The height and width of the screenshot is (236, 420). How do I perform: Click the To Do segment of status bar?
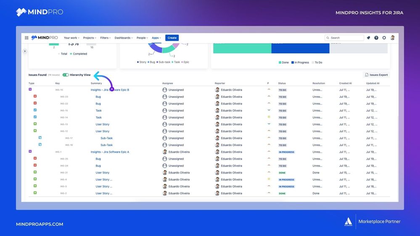pyautogui.click(x=358, y=48)
